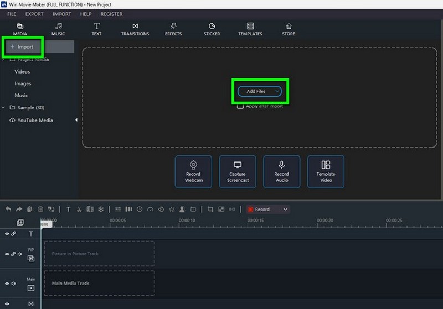Switch to the EFFECTS tab

[173, 29]
